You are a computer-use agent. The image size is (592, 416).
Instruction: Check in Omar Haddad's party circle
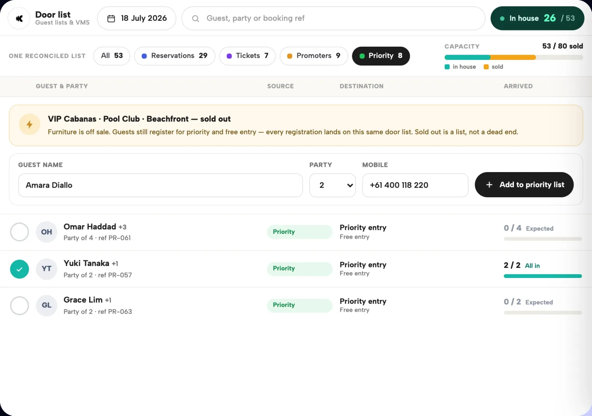pyautogui.click(x=20, y=232)
